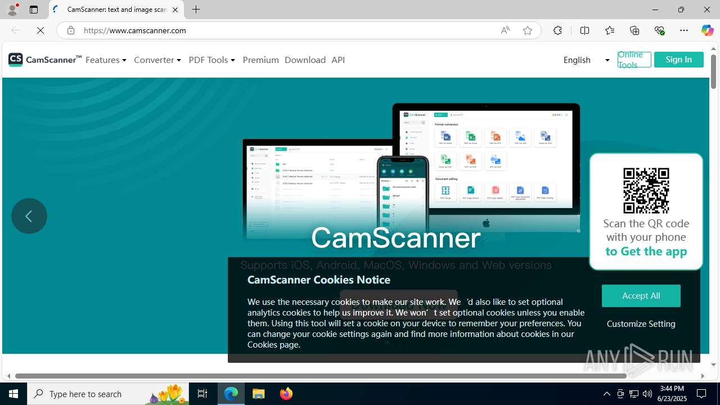This screenshot has width=720, height=405.
Task: Toggle Split screen view
Action: 584,30
